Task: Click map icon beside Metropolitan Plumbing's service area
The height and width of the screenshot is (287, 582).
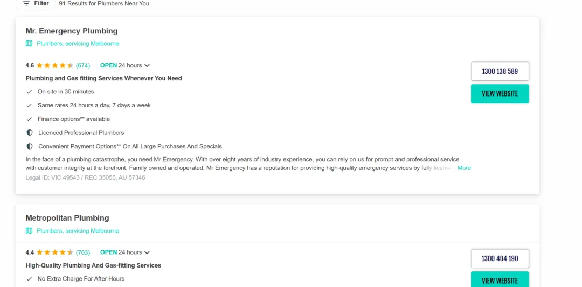Action: coord(29,231)
